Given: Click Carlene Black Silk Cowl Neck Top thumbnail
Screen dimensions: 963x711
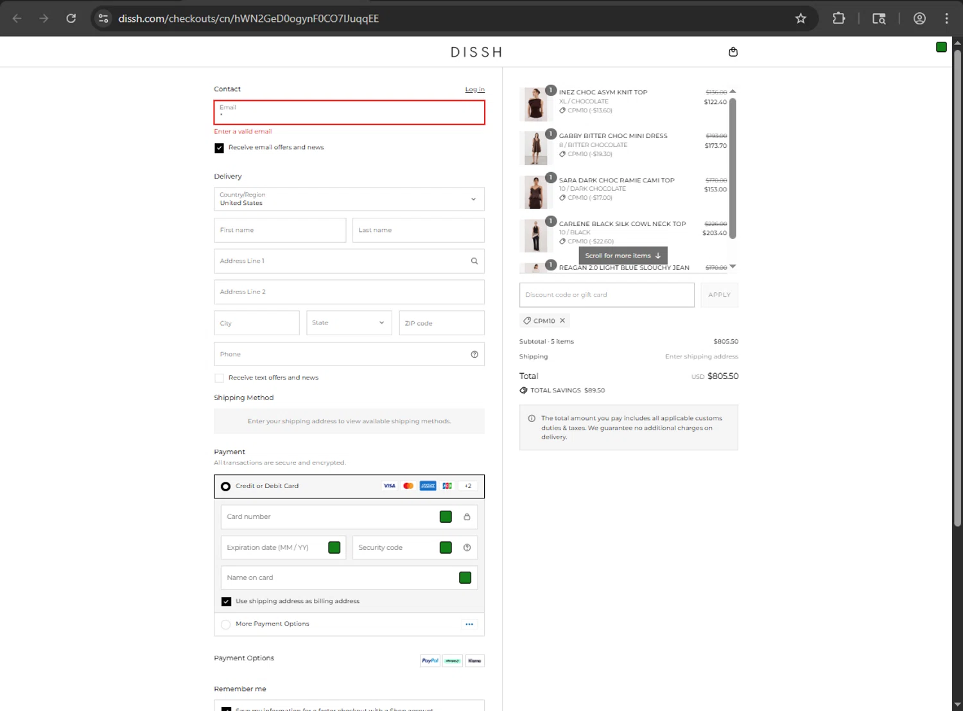Looking at the screenshot, I should click(x=535, y=236).
